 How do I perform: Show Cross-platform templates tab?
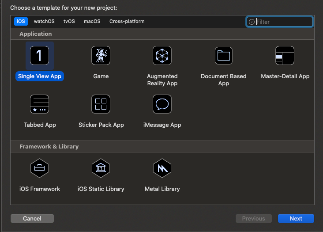pos(127,21)
